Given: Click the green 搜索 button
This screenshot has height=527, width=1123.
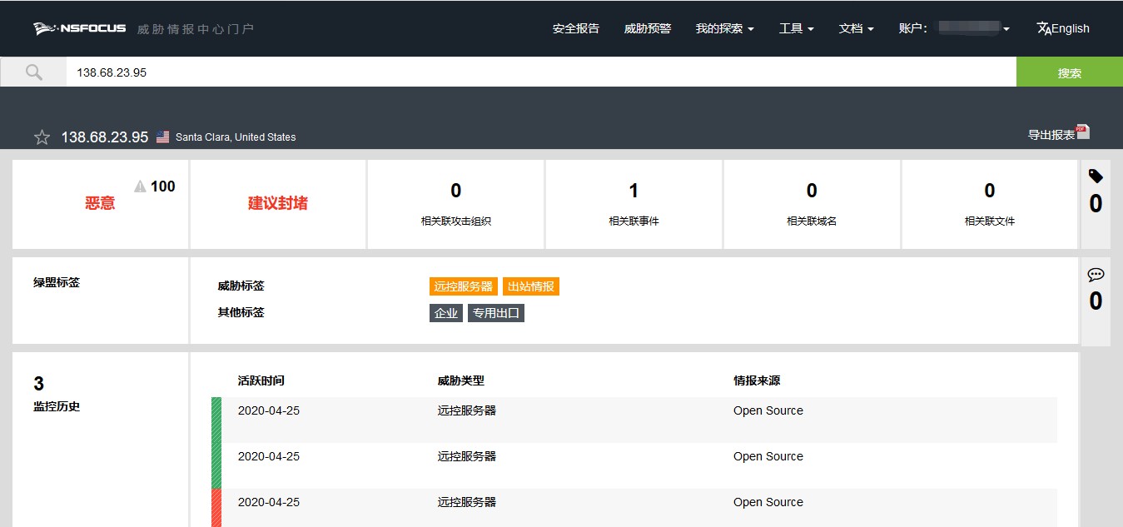Looking at the screenshot, I should pos(1069,72).
